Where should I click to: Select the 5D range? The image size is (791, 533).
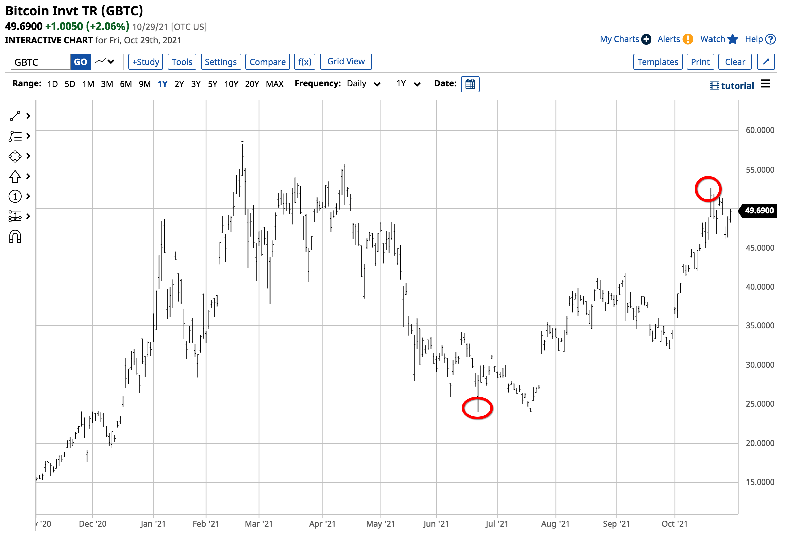[70, 84]
